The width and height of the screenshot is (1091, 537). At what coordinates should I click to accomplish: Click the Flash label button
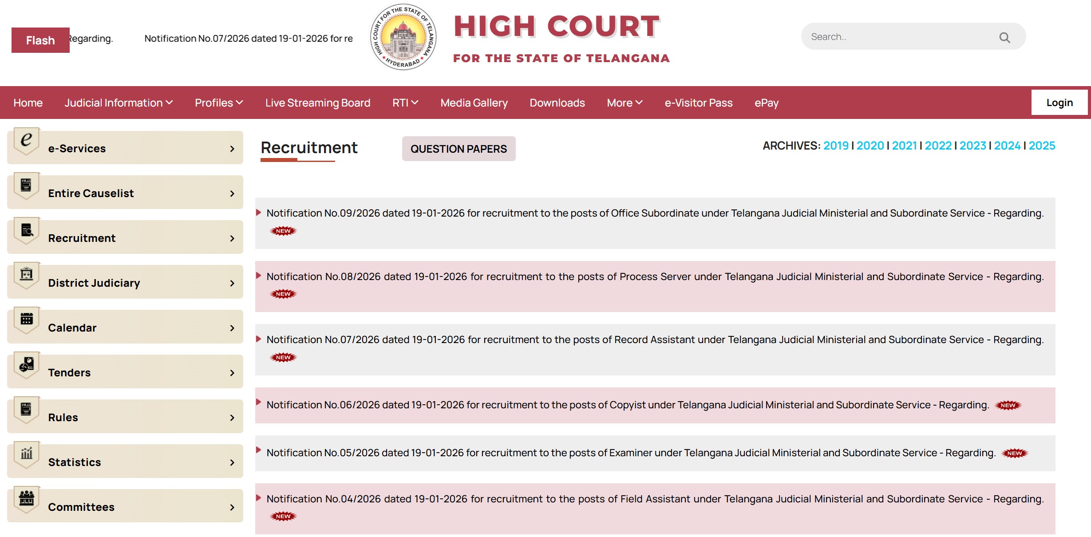(40, 40)
